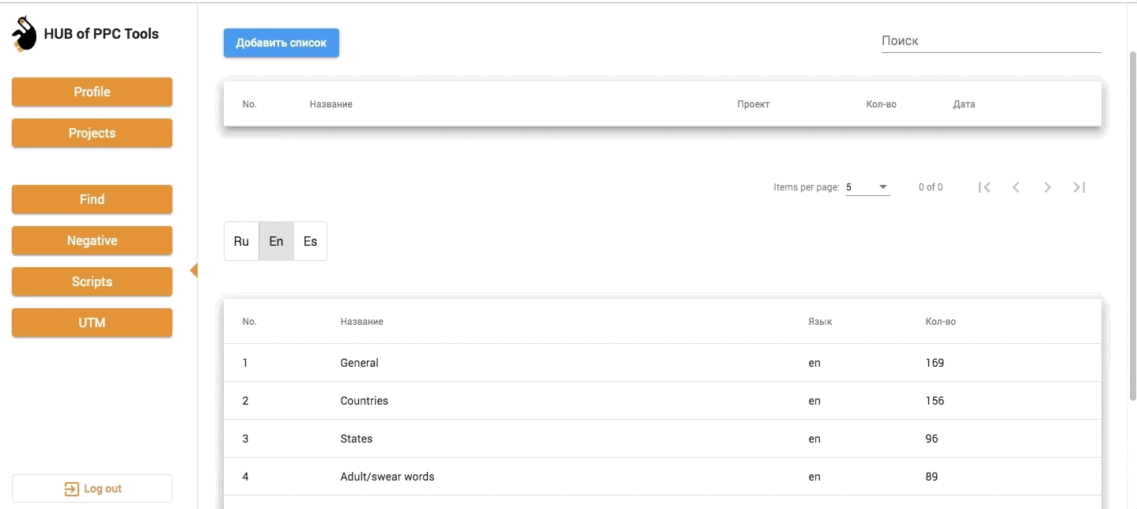Jump to the last page icon
The width and height of the screenshot is (1137, 509).
(x=1079, y=187)
